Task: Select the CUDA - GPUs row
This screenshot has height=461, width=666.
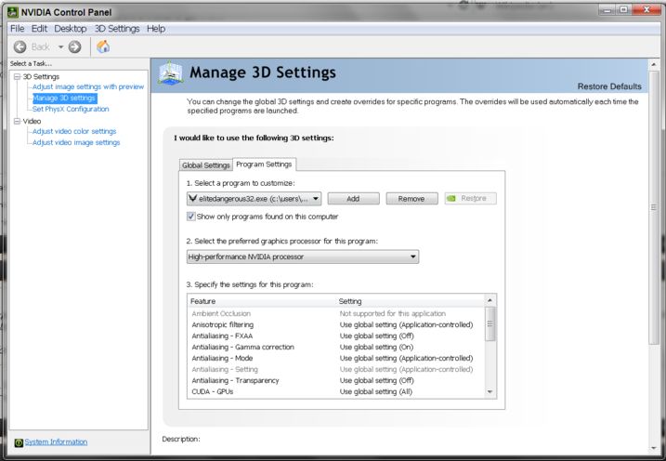Action: (x=336, y=391)
